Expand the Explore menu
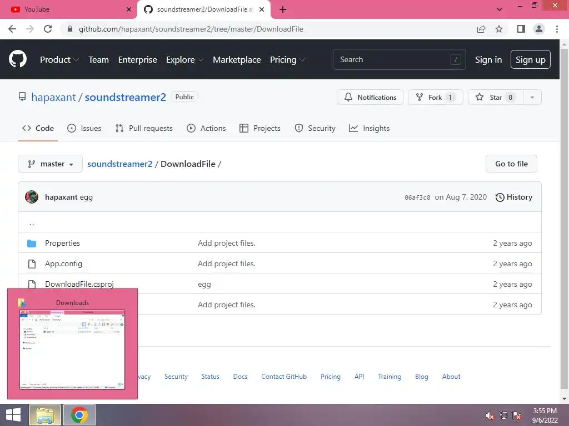 (x=184, y=60)
